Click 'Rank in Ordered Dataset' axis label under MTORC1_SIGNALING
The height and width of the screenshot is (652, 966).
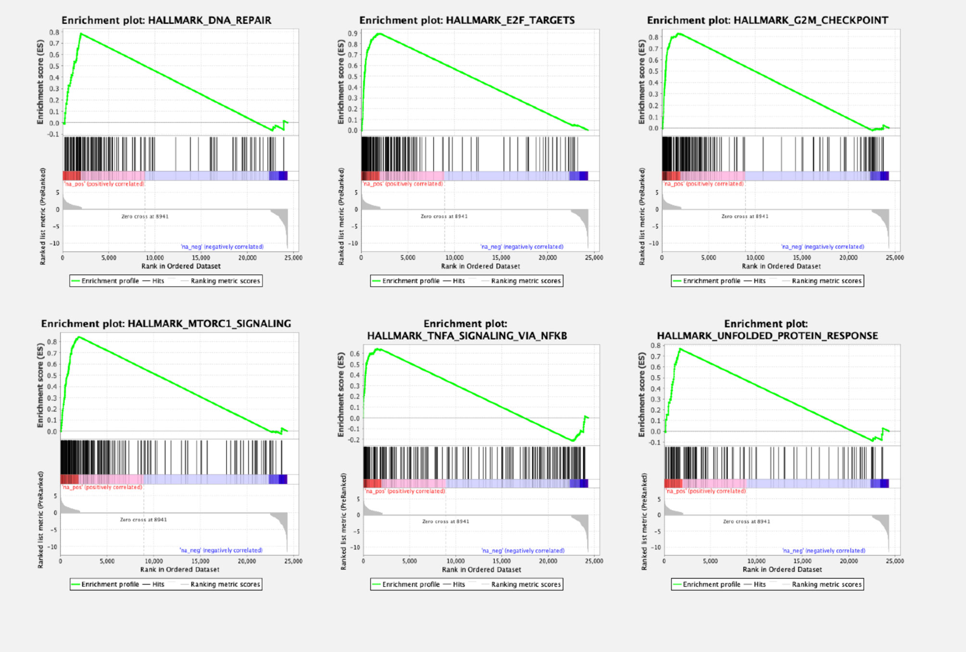(x=180, y=569)
